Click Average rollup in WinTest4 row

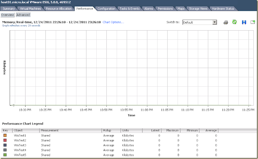click(x=109, y=150)
